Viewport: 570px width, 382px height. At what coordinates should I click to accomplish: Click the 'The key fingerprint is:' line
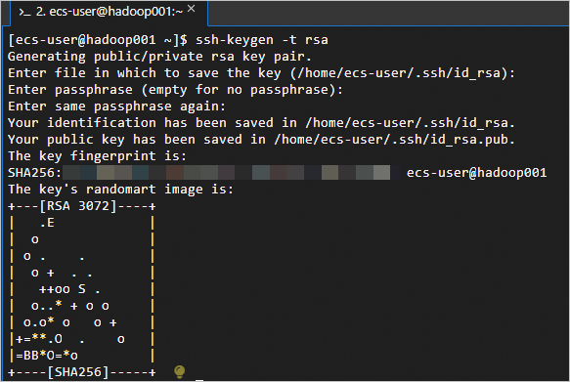pyautogui.click(x=97, y=156)
